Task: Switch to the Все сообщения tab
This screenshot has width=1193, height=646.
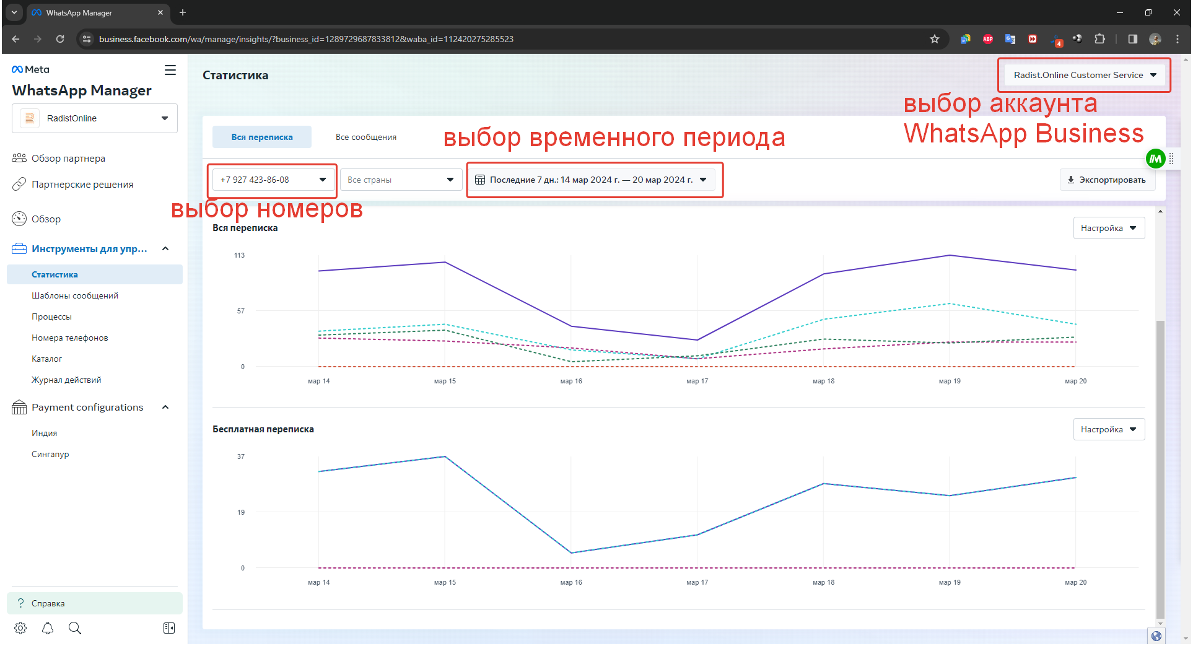Action: click(x=366, y=137)
